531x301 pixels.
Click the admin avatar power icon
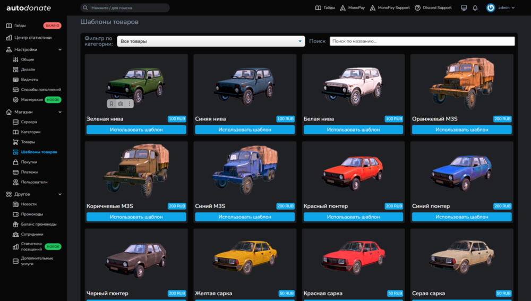[x=490, y=8]
